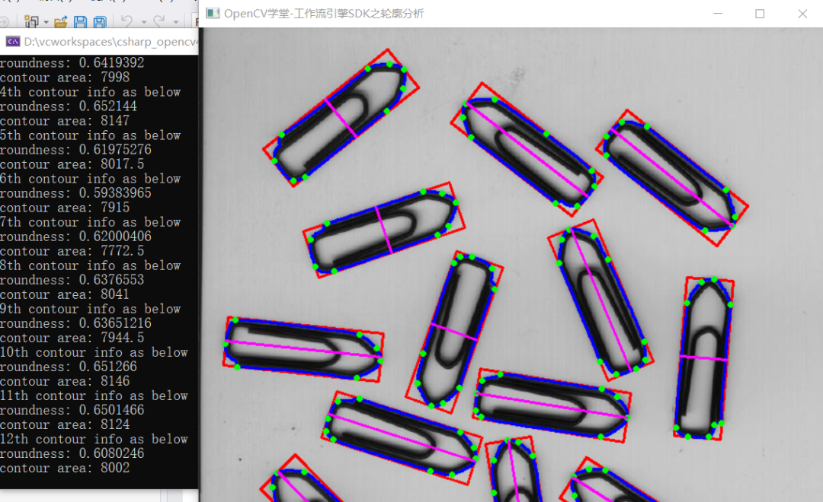Click the console title D:\vcworkspaces\csharp_opencv
Image resolution: width=823 pixels, height=502 pixels.
(110, 41)
